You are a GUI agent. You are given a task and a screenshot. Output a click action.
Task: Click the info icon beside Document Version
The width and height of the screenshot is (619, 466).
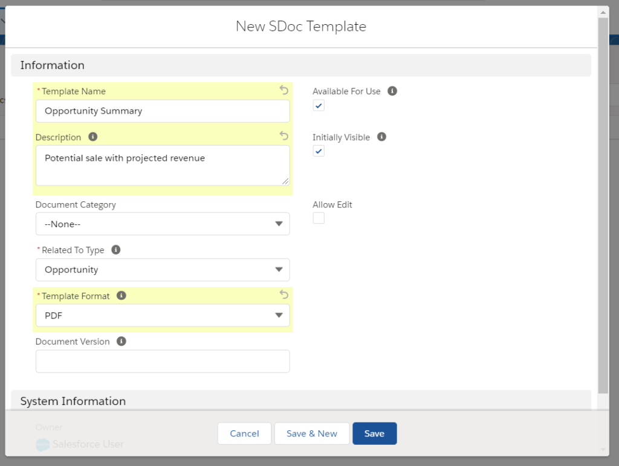[120, 341]
